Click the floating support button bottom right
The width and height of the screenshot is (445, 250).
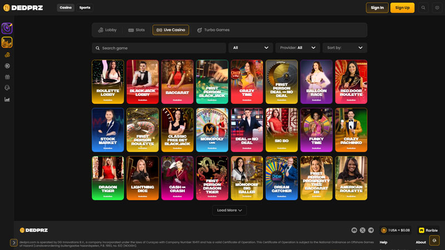tap(434, 241)
